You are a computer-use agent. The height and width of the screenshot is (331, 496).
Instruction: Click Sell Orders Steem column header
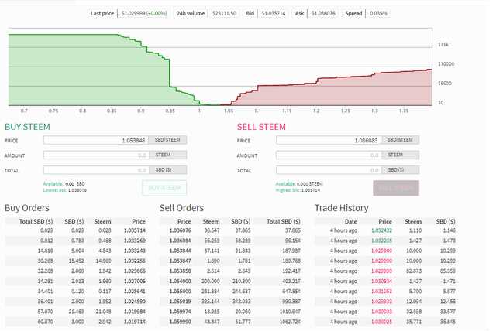[211, 221]
